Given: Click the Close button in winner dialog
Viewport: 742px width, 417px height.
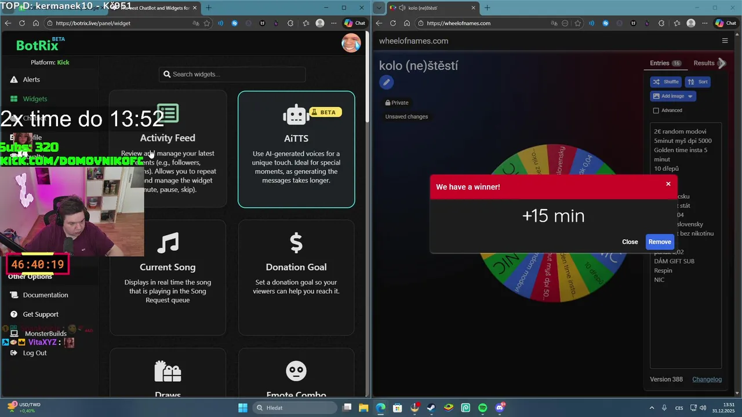Looking at the screenshot, I should coord(630,242).
